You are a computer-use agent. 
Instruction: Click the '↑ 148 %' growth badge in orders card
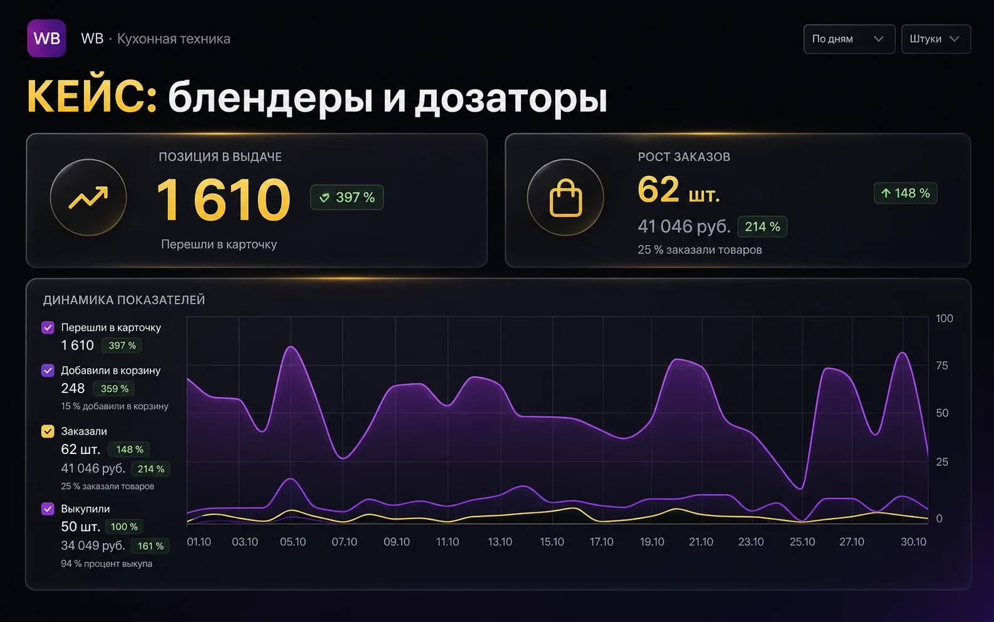tap(906, 193)
